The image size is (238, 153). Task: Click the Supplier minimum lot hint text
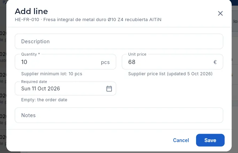click(x=52, y=74)
